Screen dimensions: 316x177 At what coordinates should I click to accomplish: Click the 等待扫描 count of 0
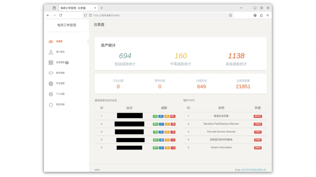pos(160,87)
